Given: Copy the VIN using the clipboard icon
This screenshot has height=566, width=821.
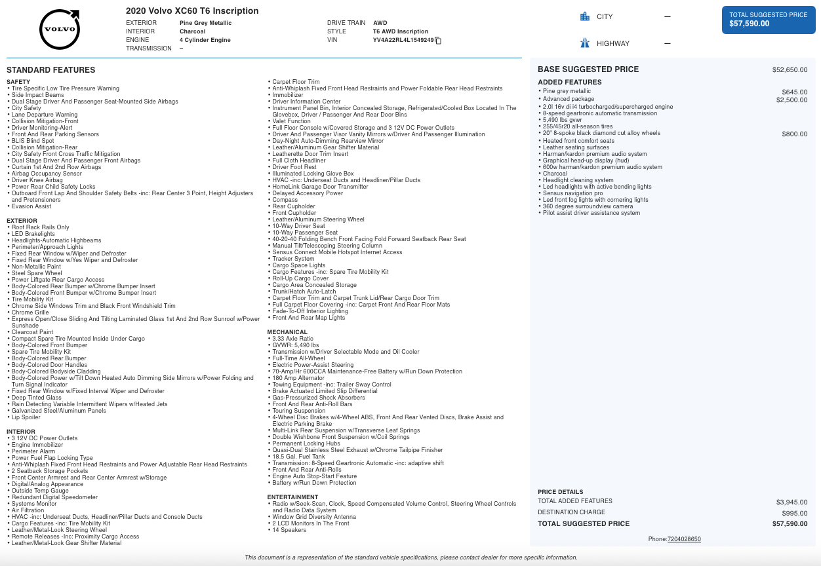Looking at the screenshot, I should click(x=439, y=41).
